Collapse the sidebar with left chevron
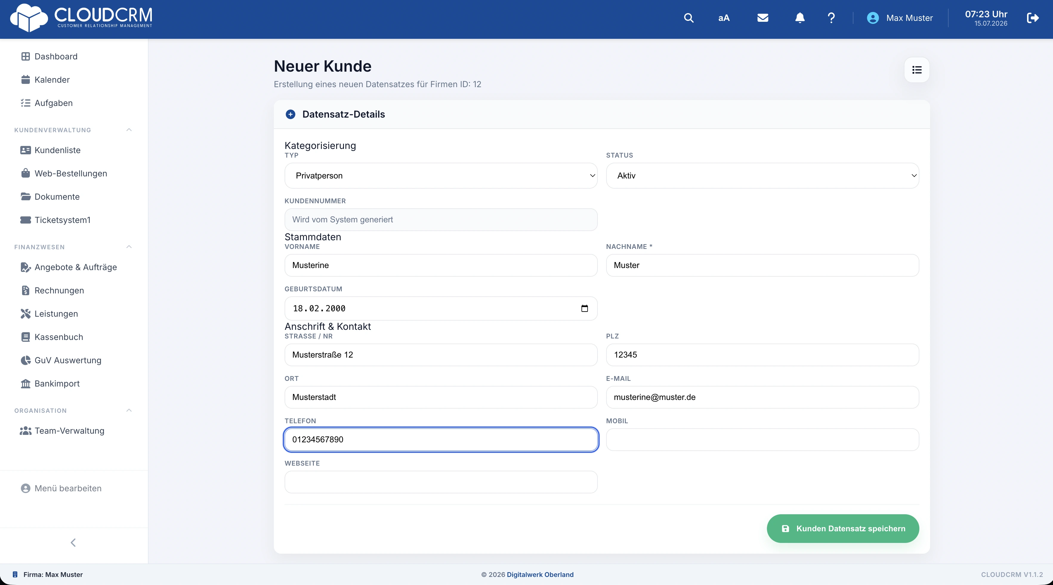This screenshot has width=1053, height=585. click(73, 542)
